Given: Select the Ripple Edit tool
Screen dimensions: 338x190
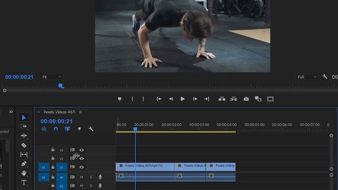Looking at the screenshot, I should 24,136.
